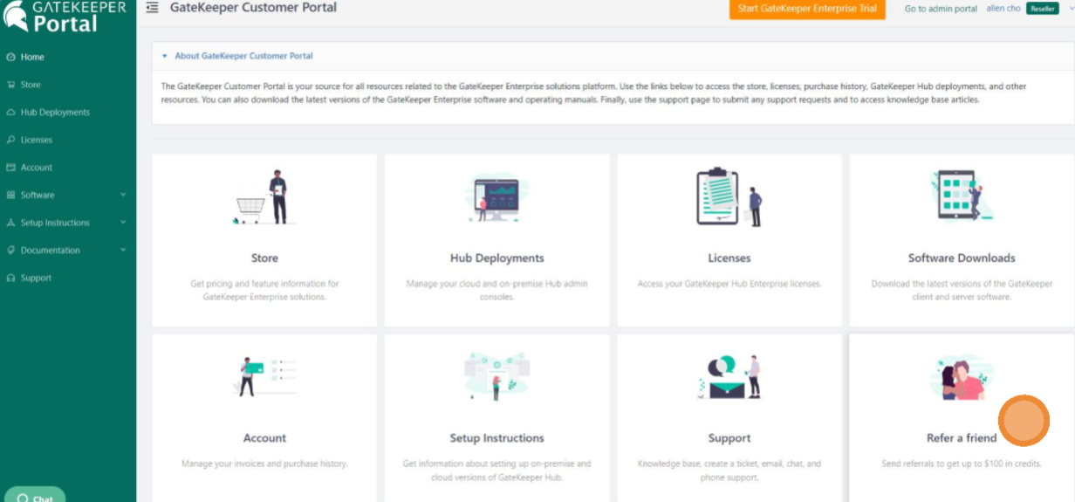Open the allen cho user dropdown arrow
The height and width of the screenshot is (502, 1075).
click(1070, 9)
